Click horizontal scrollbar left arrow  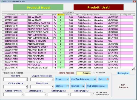point(3,69)
